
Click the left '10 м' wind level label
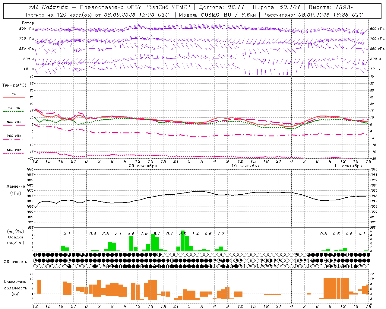tap(29, 69)
